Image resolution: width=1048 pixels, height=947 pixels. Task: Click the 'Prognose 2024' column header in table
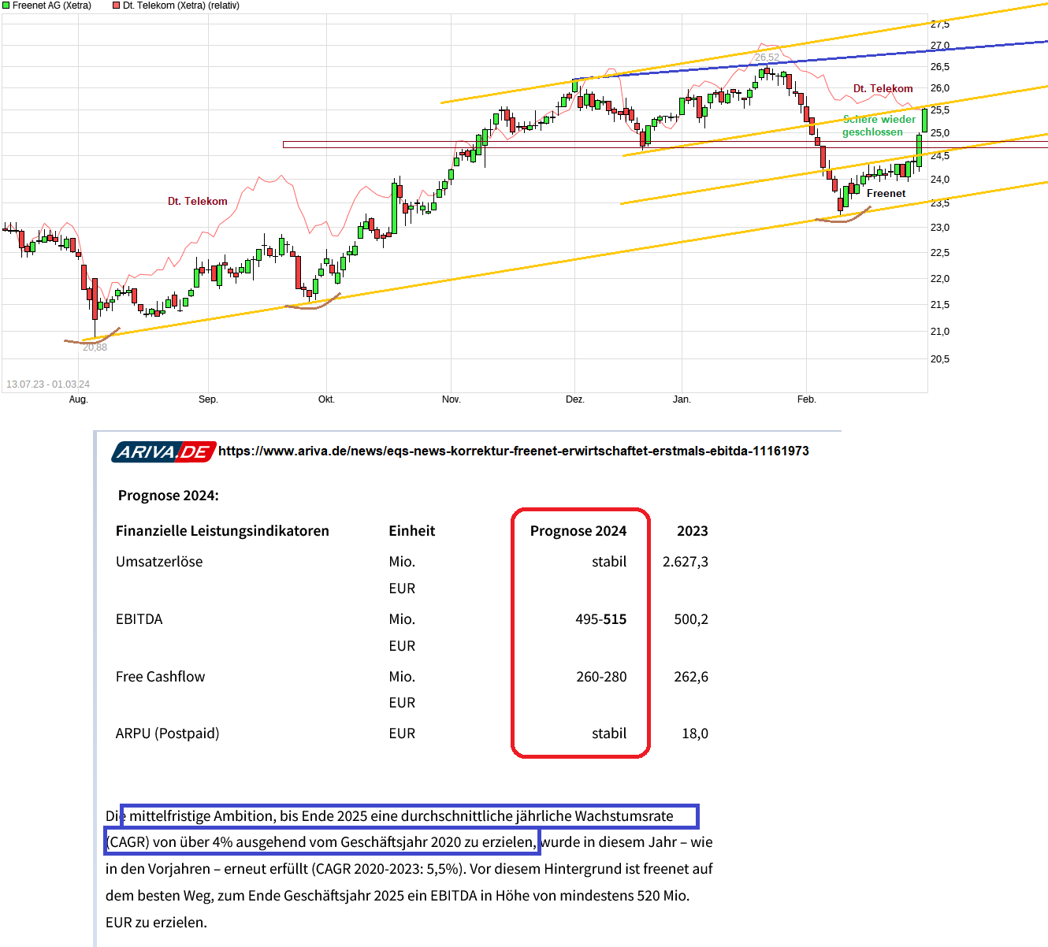coord(578,531)
